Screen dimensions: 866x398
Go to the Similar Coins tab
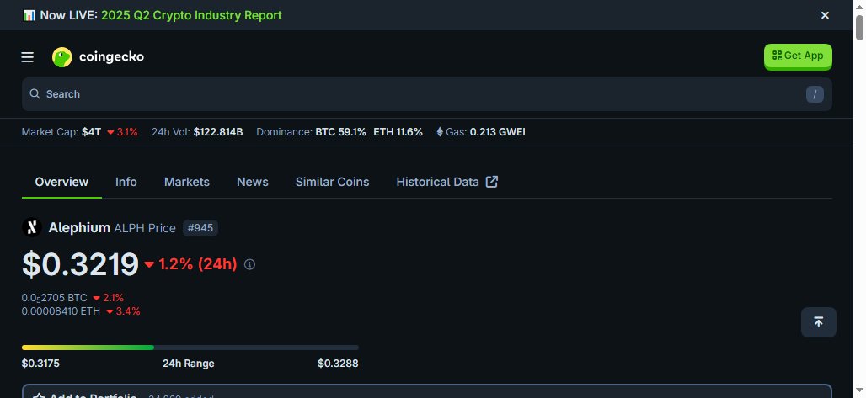(332, 182)
